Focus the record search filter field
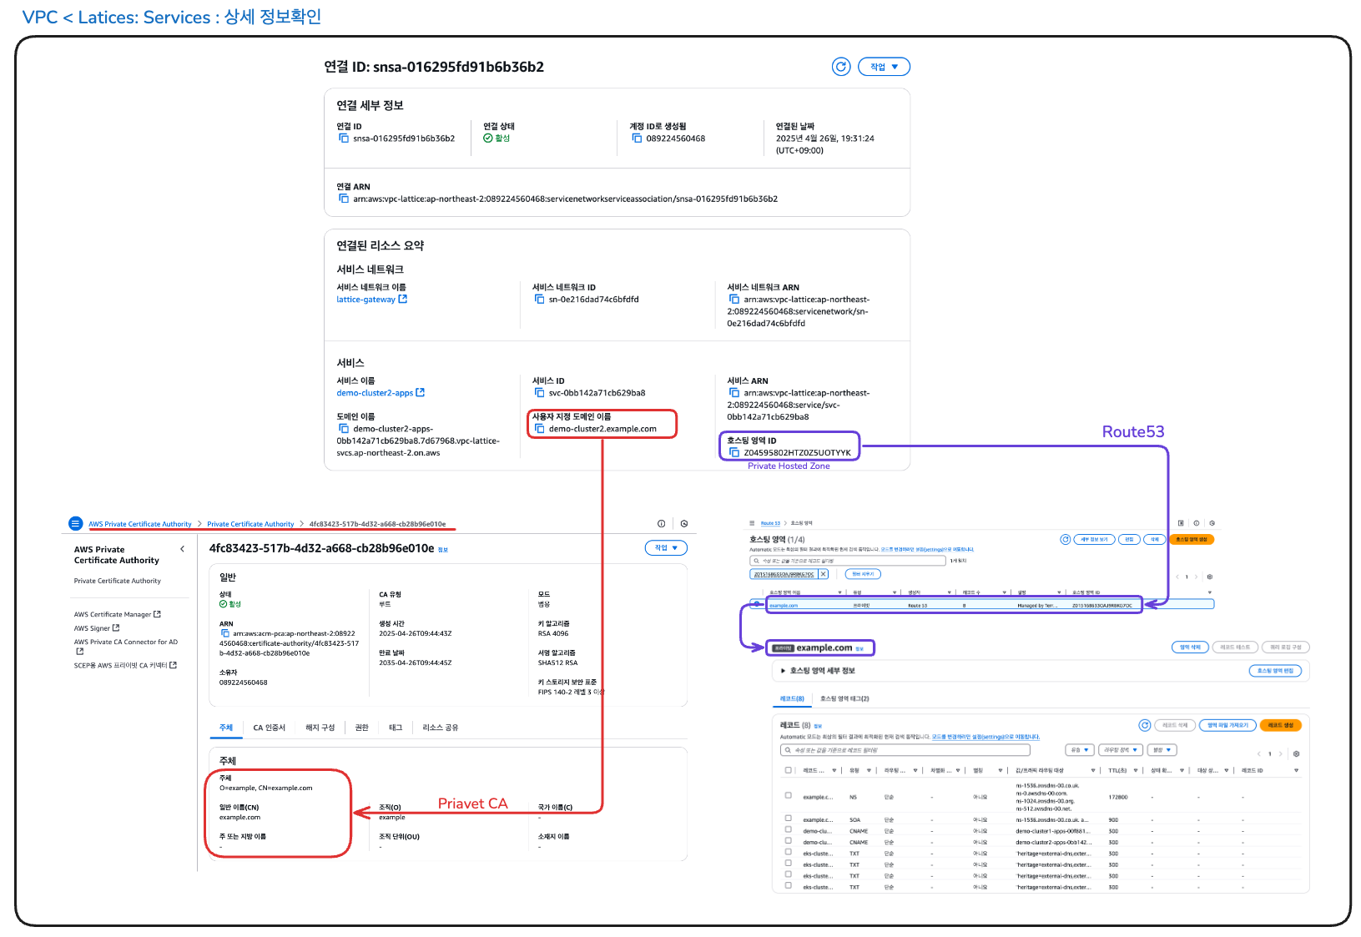 tap(905, 750)
